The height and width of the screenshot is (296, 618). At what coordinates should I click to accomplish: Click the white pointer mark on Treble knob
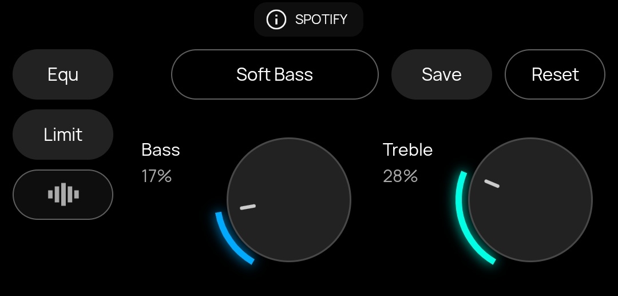tap(492, 184)
